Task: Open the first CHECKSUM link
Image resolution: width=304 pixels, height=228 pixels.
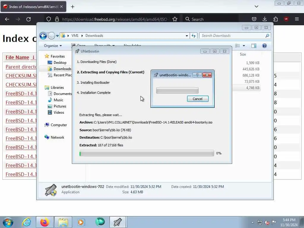Action: click(x=21, y=76)
